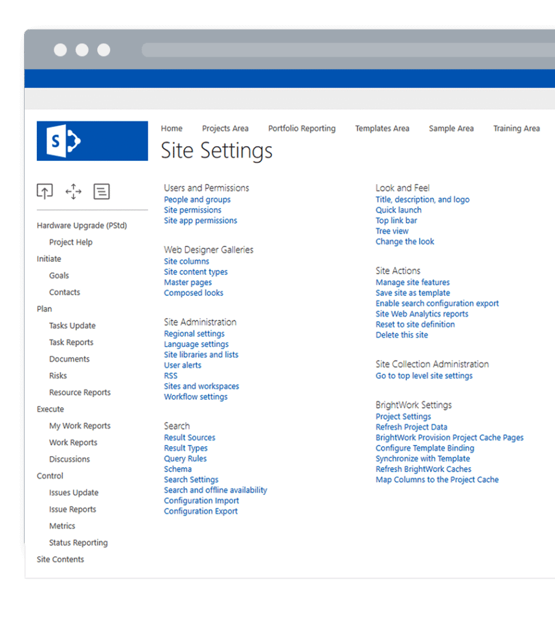Open Tasks Update in the sidebar
Screen dimensions: 555x631
(x=73, y=326)
